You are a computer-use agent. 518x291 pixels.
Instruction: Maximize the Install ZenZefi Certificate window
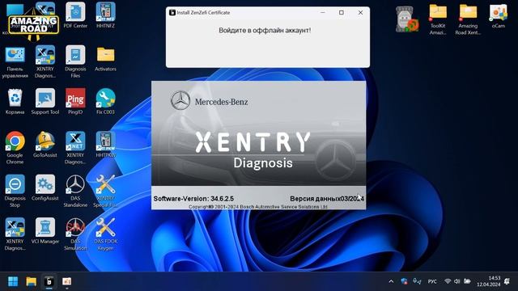point(342,13)
